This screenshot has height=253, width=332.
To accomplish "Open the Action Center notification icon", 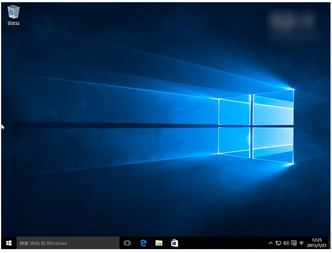I will [x=293, y=243].
